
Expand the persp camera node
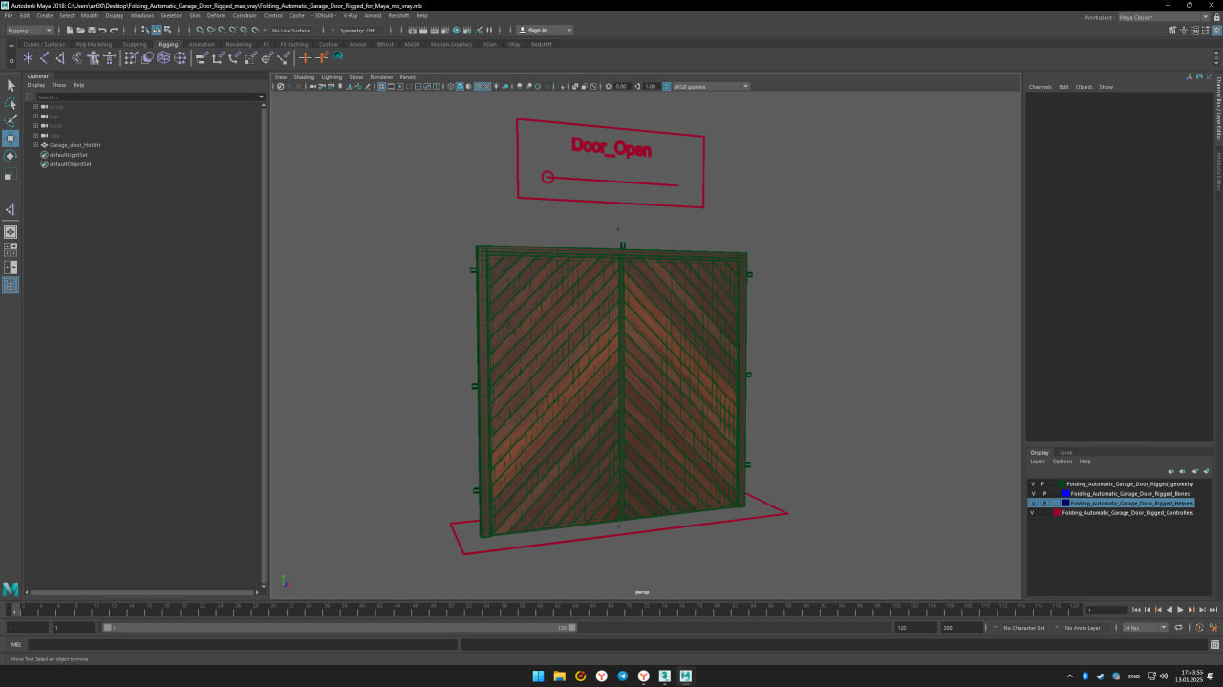(35, 107)
